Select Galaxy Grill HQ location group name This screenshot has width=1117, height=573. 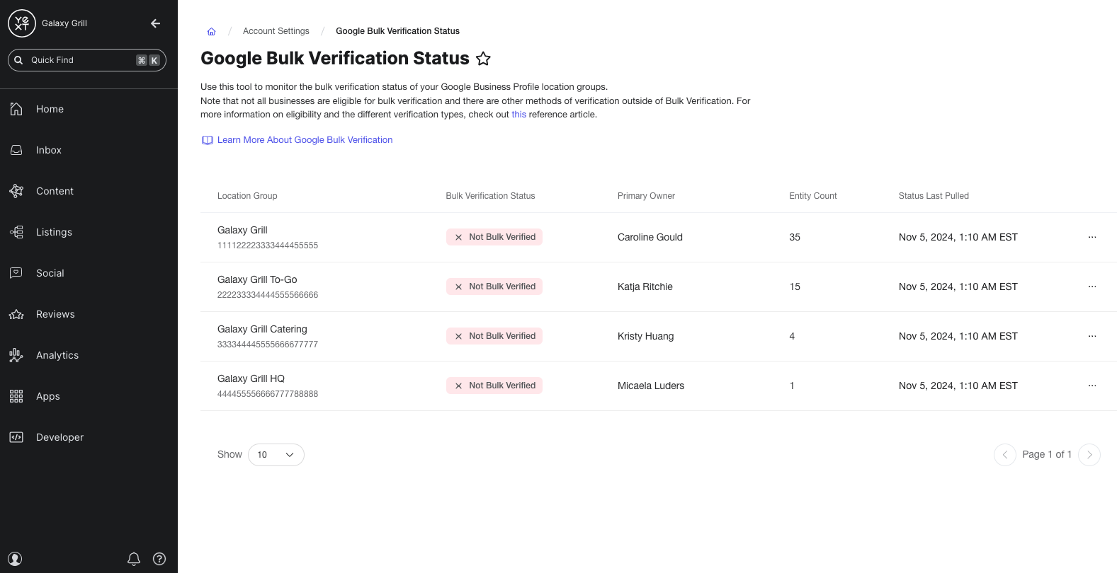click(251, 378)
